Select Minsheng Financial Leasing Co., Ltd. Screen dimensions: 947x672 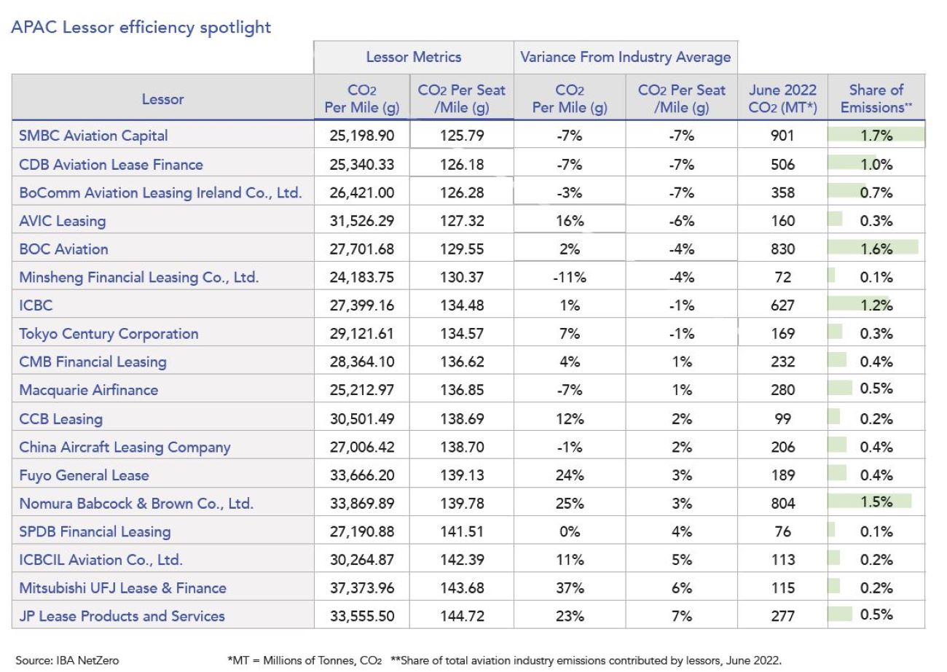click(139, 277)
